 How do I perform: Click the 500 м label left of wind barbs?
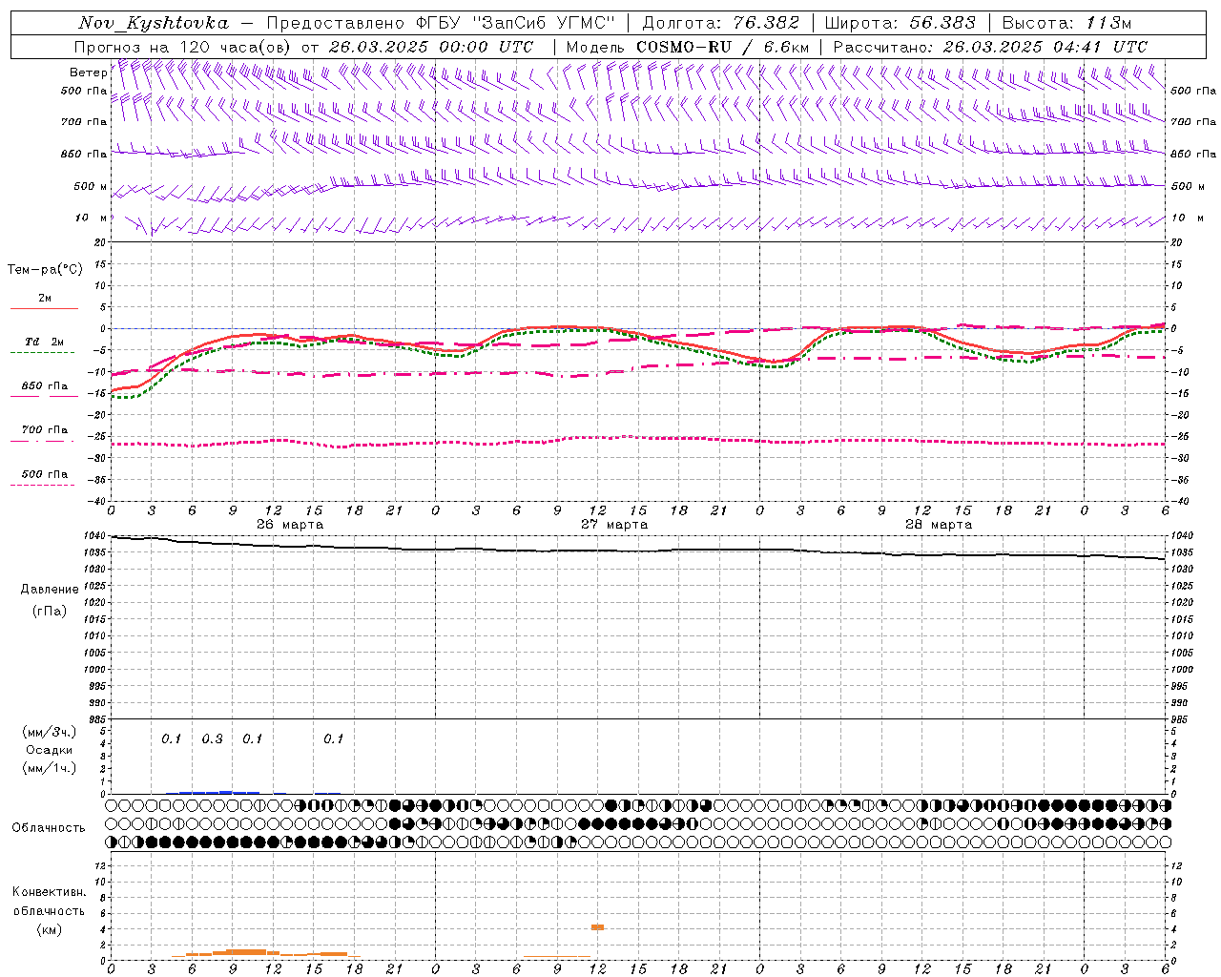pyautogui.click(x=91, y=186)
